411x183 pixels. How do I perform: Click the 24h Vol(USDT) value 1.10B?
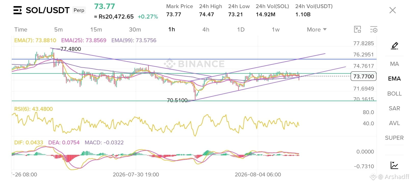(303, 14)
